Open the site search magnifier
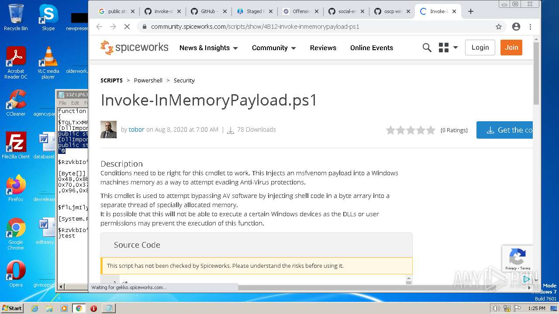Viewport: 559px width, 314px height. click(427, 48)
